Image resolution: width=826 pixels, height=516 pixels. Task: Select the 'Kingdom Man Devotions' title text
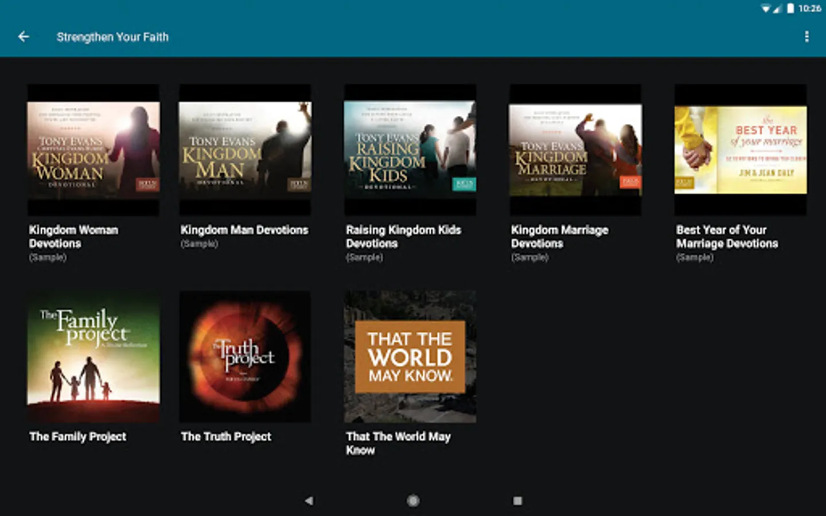pos(244,230)
